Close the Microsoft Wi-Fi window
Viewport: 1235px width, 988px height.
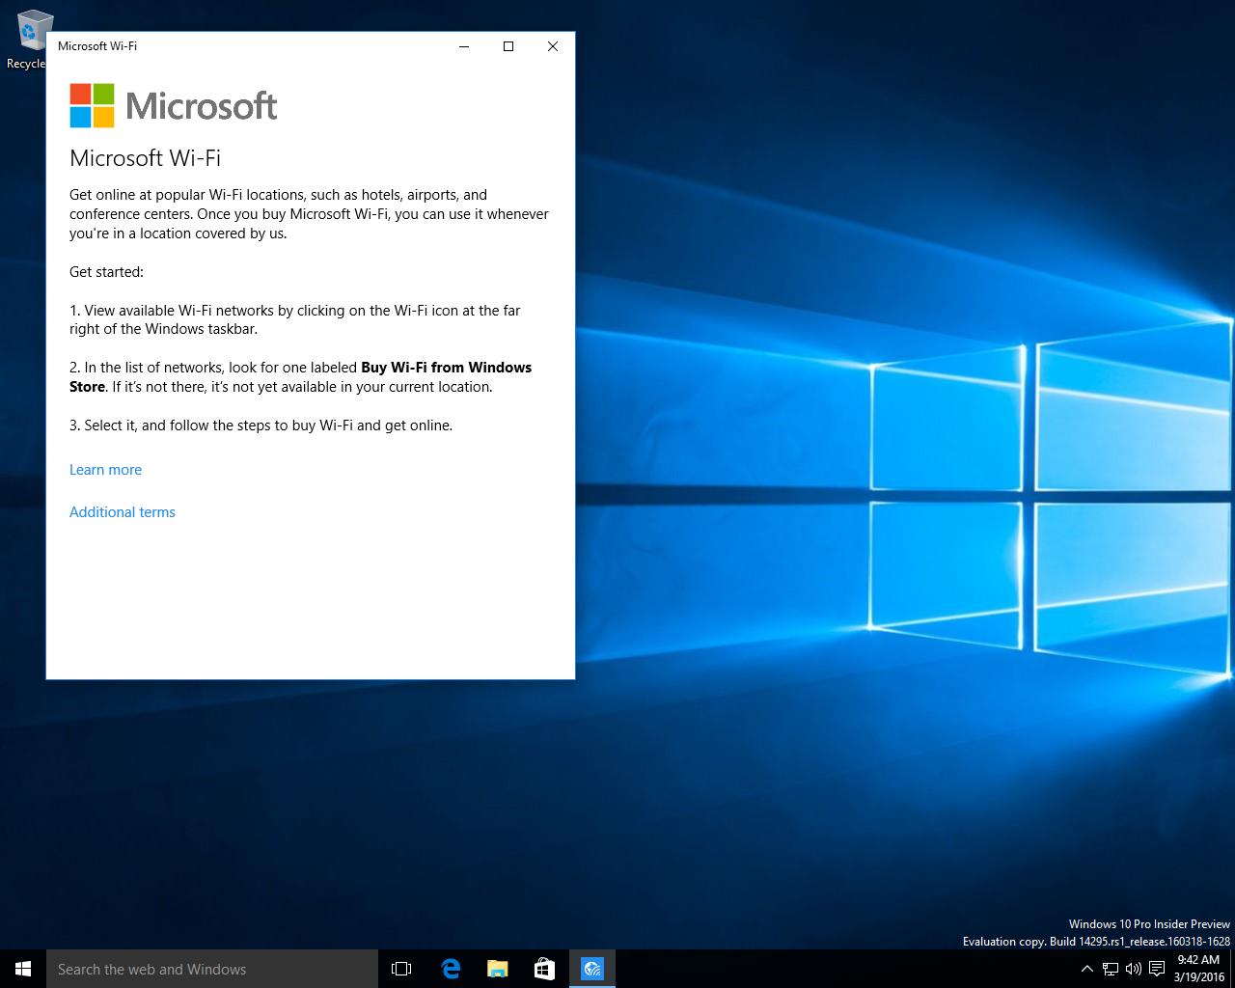[553, 46]
